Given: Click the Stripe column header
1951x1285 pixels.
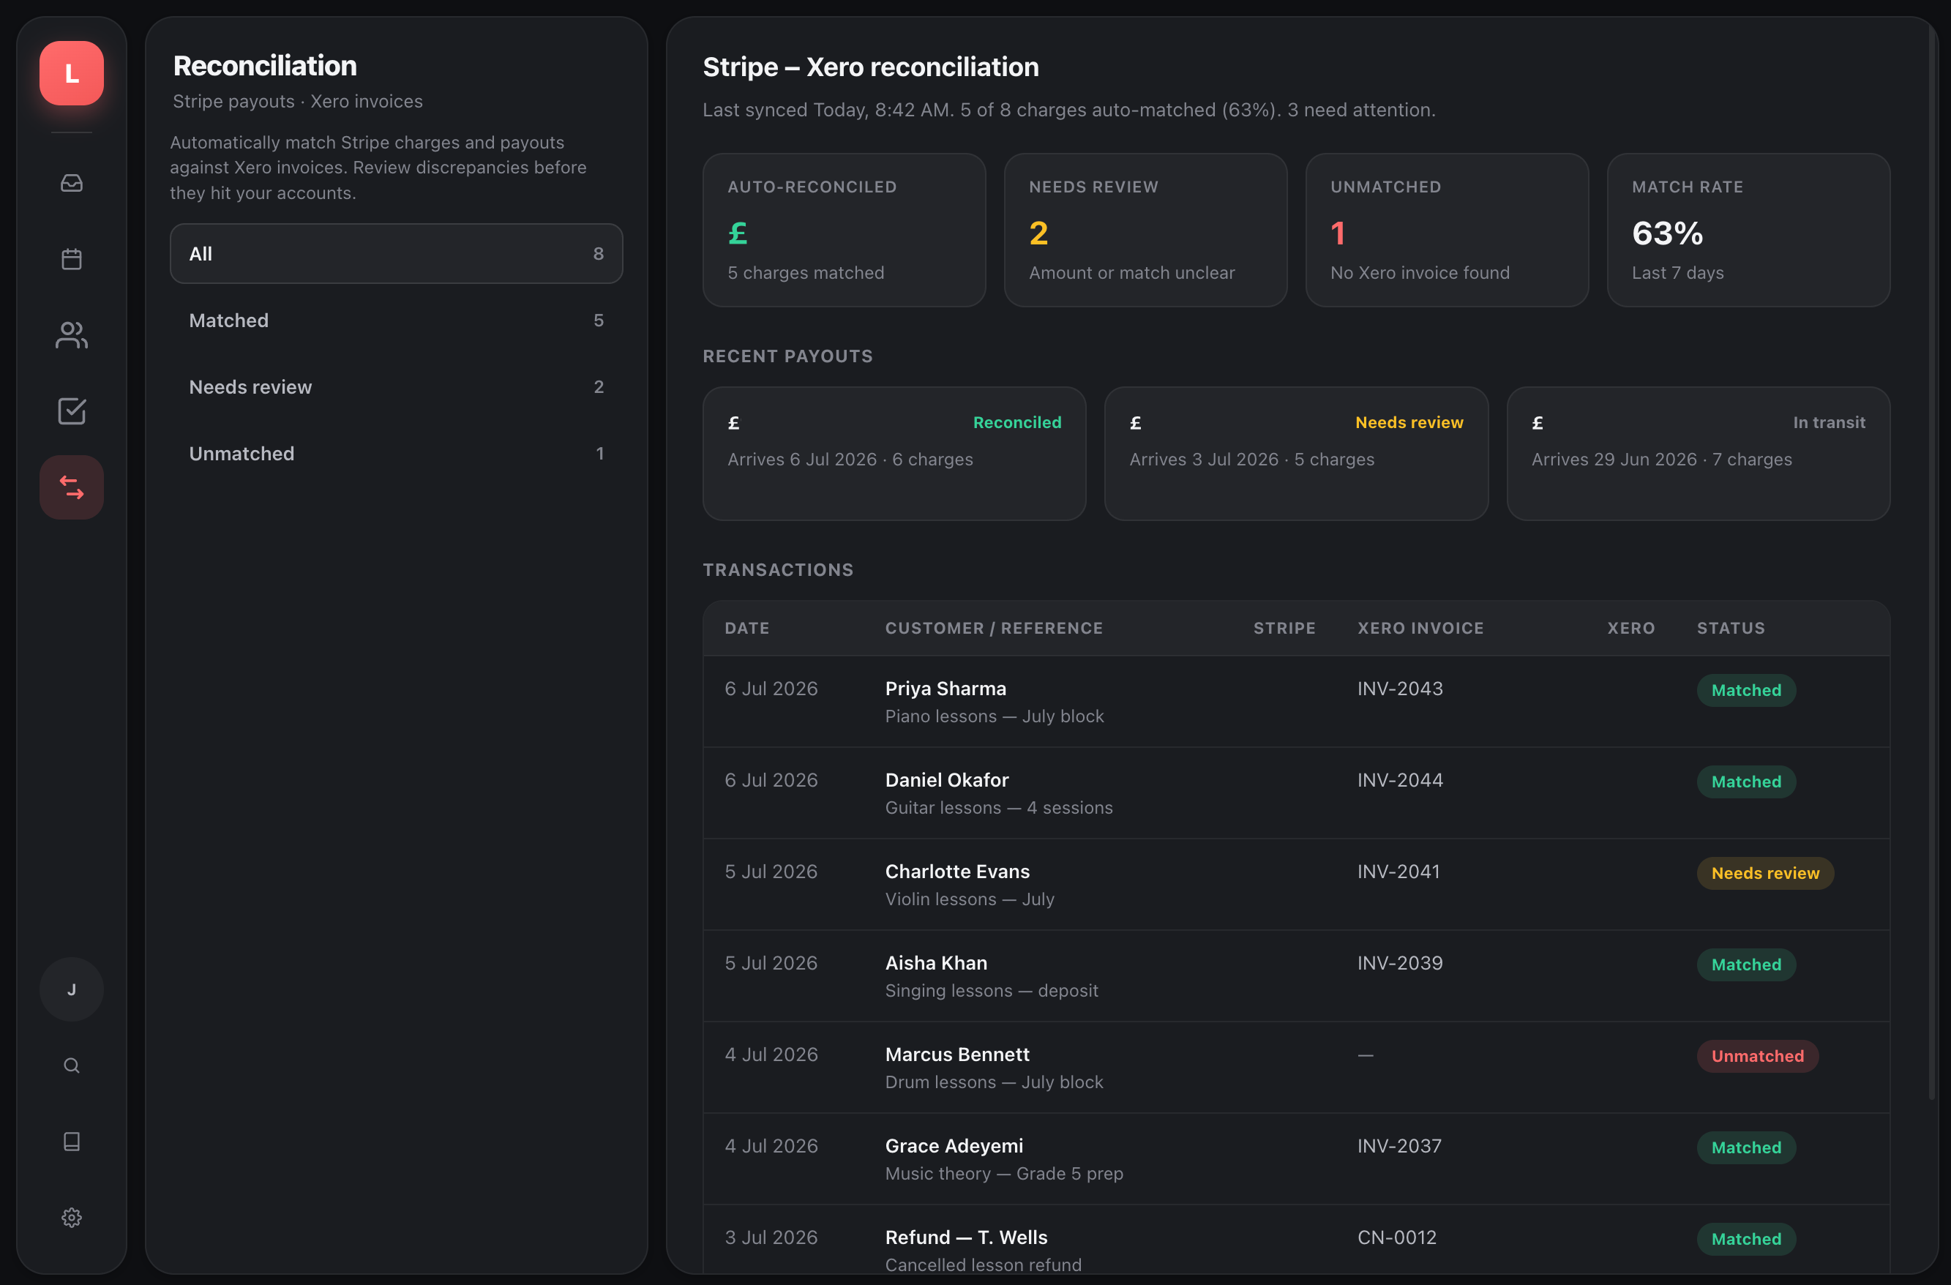Looking at the screenshot, I should 1284,628.
